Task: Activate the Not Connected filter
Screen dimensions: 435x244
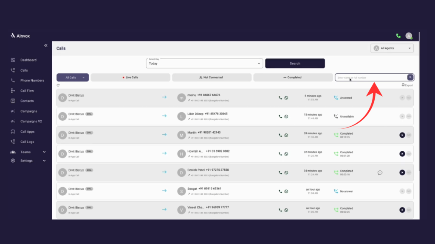Action: [212, 77]
